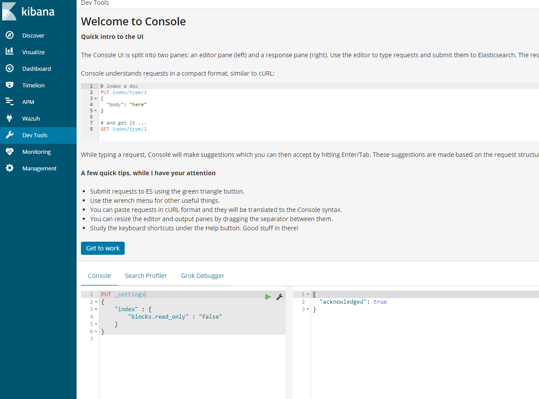
Task: Switch to the Search Profiler tab
Action: pyautogui.click(x=146, y=276)
